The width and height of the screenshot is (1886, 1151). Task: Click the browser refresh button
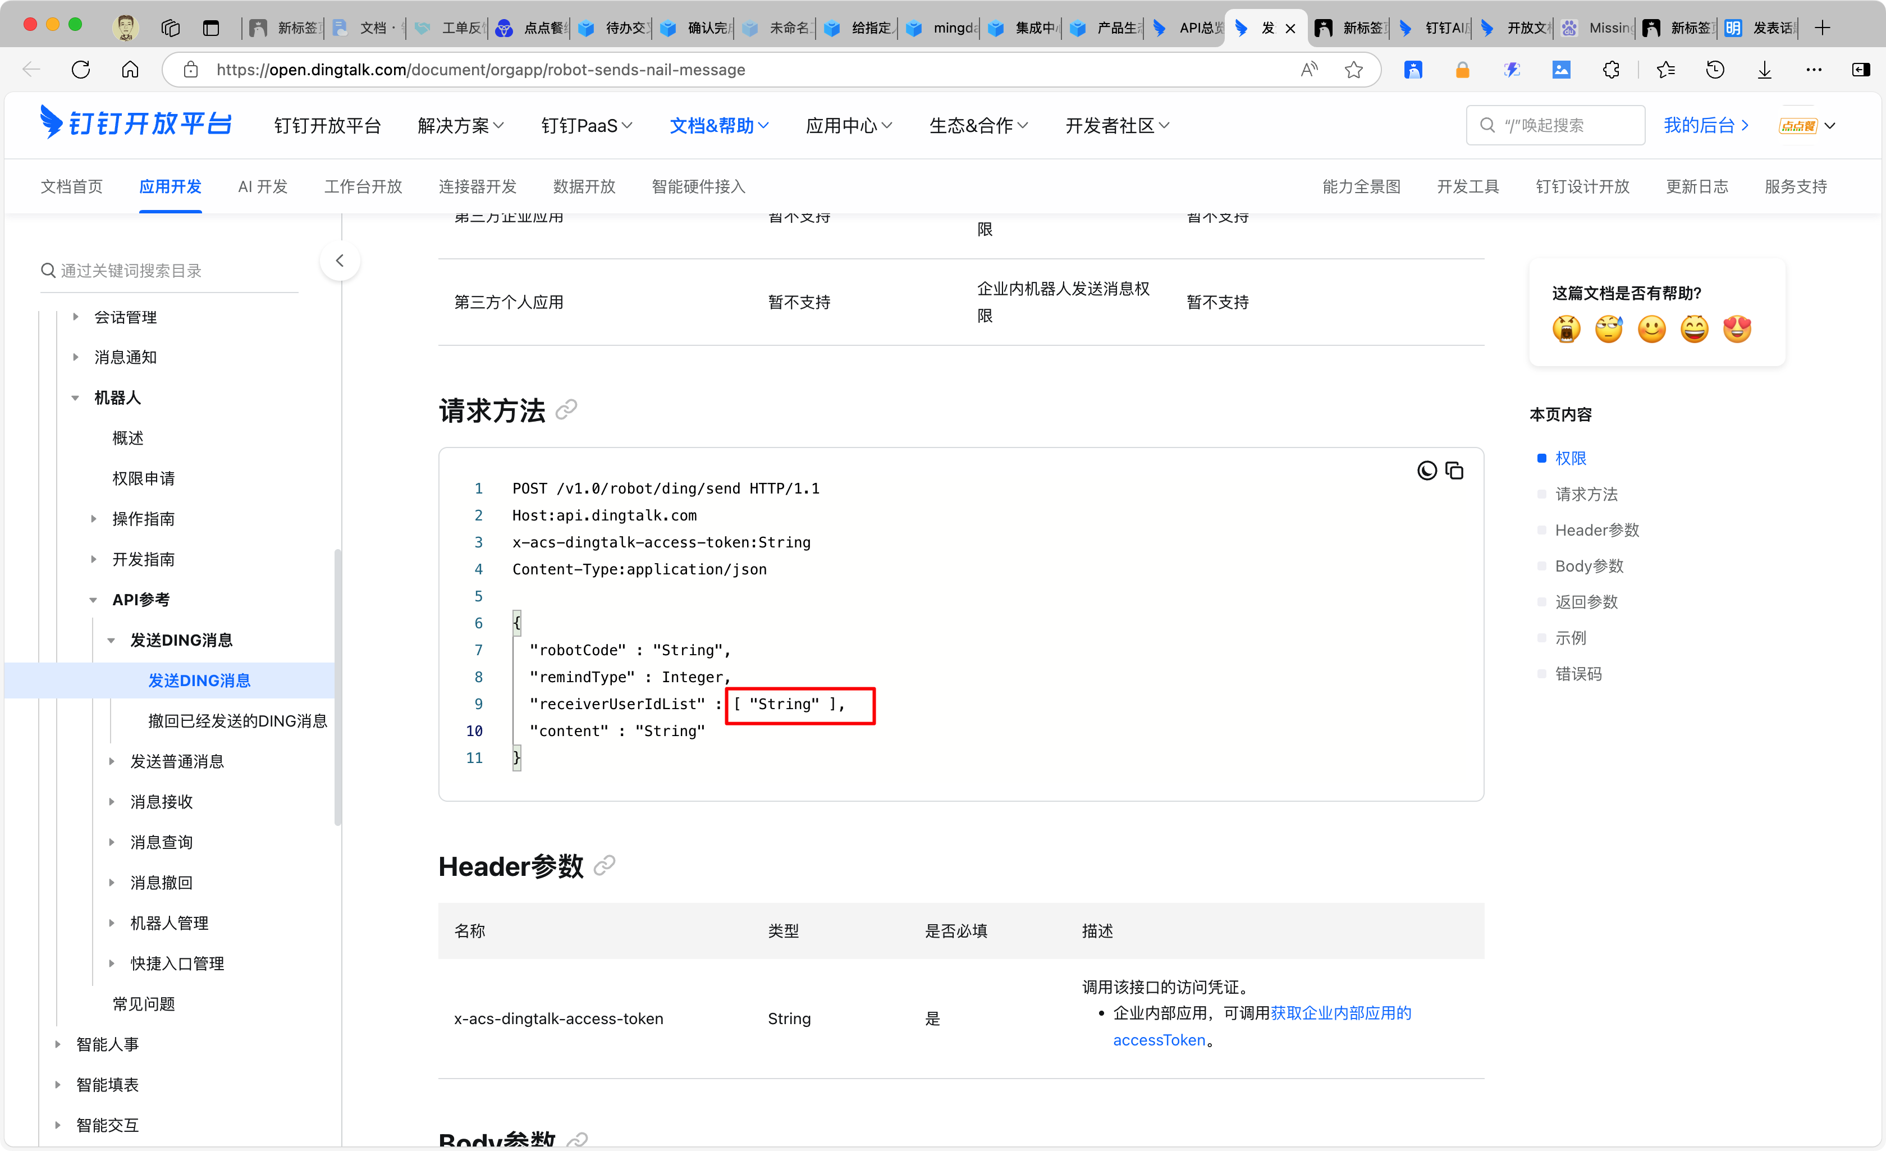80,70
